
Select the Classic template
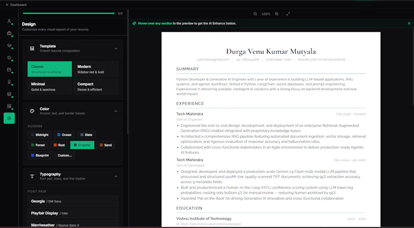click(50, 69)
